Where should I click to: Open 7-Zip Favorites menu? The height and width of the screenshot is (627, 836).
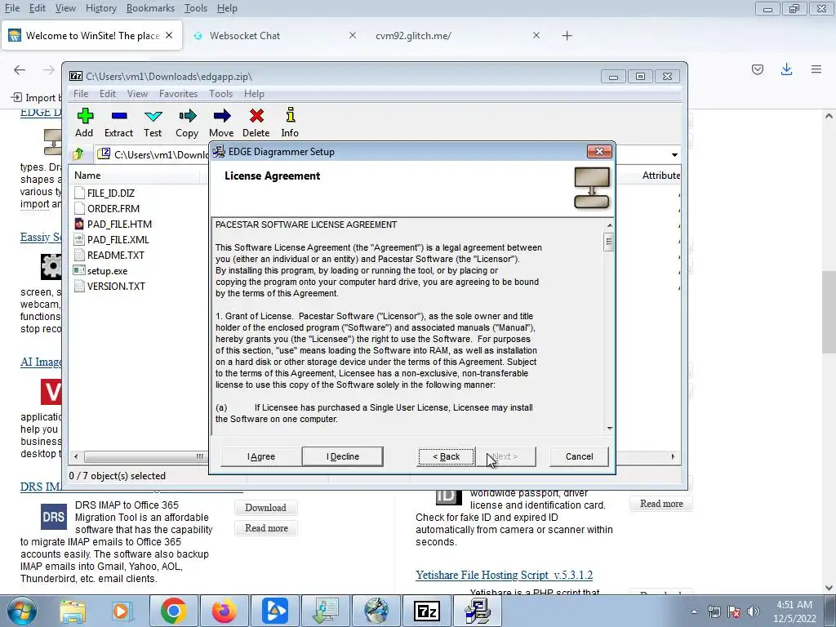pos(178,94)
